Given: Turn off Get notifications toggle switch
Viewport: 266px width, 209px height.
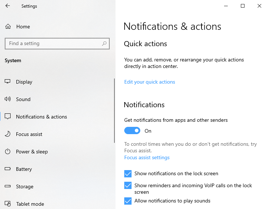Looking at the screenshot, I should tap(132, 131).
